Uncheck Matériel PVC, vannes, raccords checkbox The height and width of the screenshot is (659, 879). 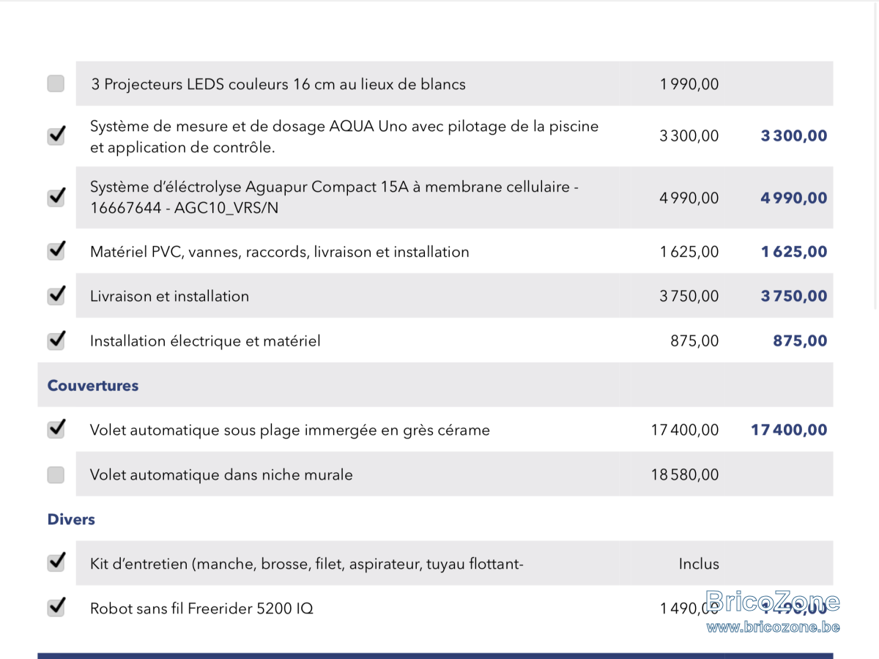(56, 251)
